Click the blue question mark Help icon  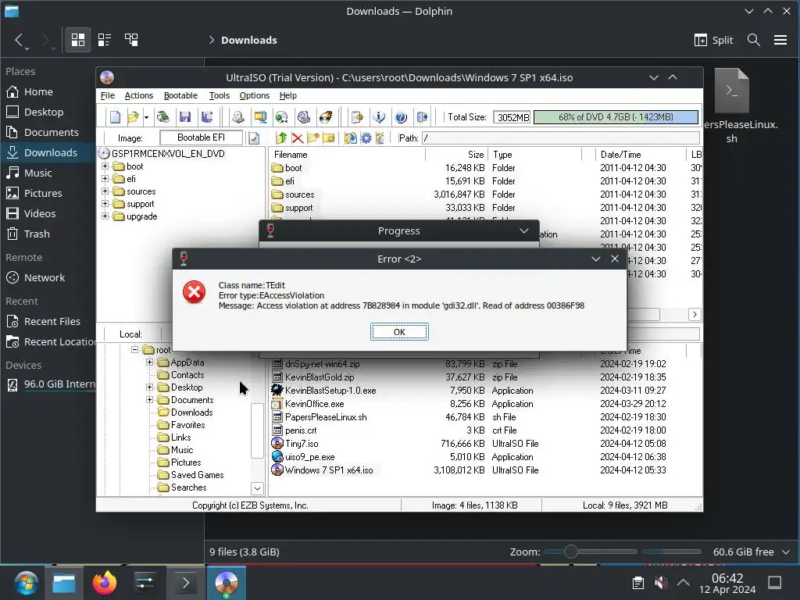(401, 117)
